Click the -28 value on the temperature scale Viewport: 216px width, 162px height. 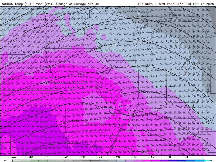82,157
